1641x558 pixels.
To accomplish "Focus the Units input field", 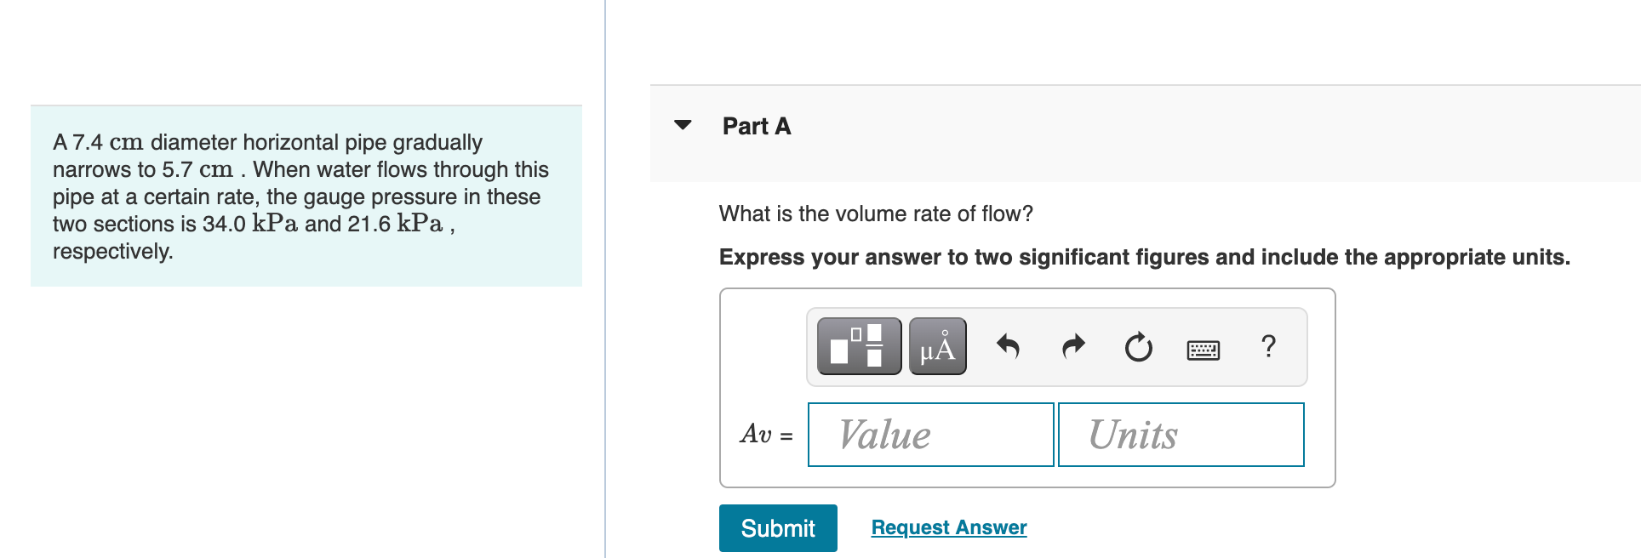I will [1181, 435].
